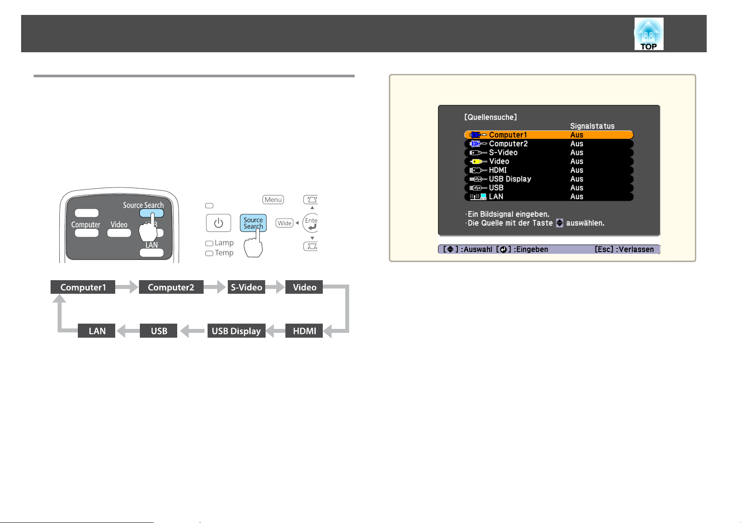Click the HDMI box in flow diagram

coord(304,331)
